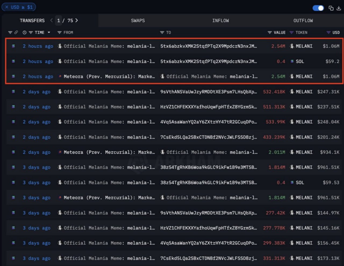Copy table data with the copy icon
344x266 pixels.
tap(331, 8)
